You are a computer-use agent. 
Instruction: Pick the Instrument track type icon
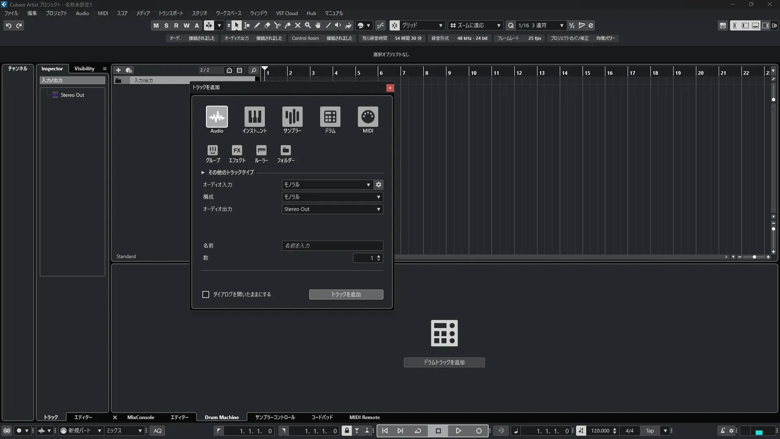pyautogui.click(x=254, y=117)
